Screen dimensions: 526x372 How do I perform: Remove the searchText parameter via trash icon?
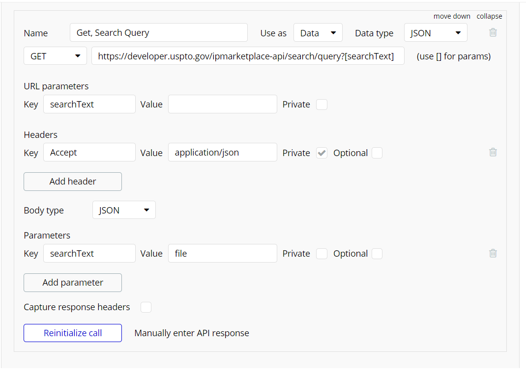[493, 253]
